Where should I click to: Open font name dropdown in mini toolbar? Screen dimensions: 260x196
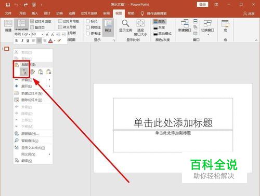pyautogui.click(x=30, y=34)
